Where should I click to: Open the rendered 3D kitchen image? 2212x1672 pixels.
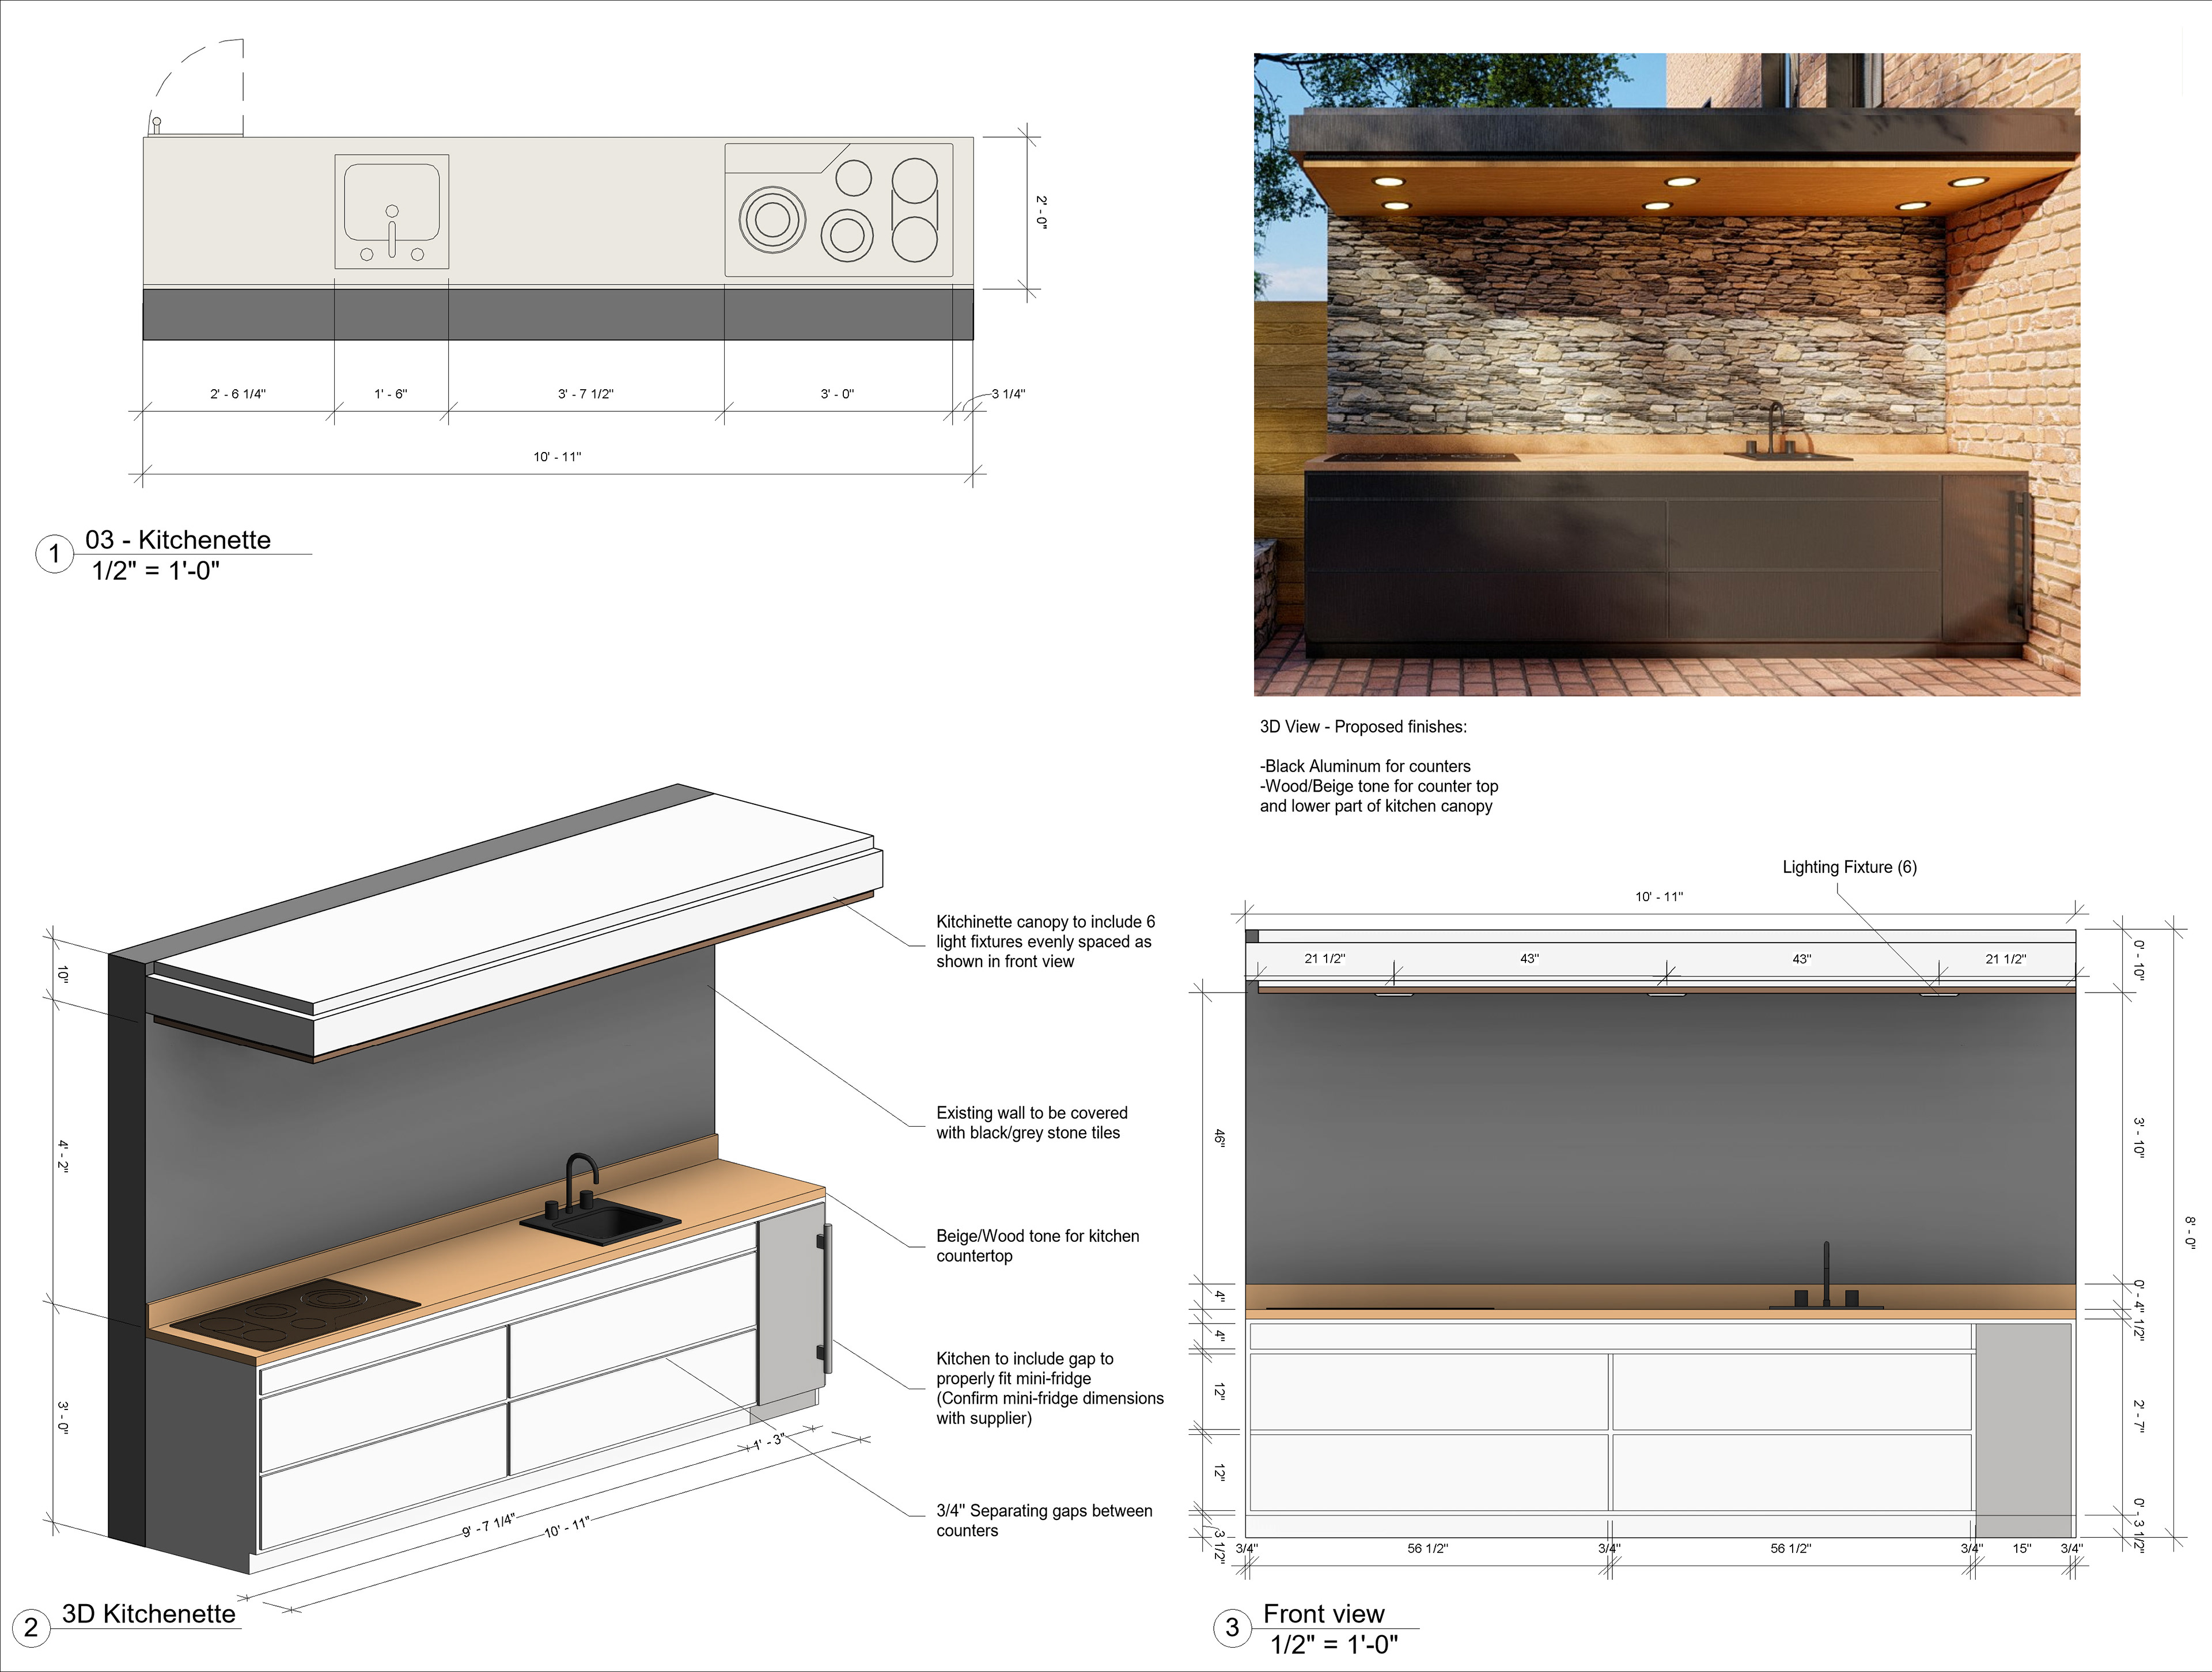1666,375
